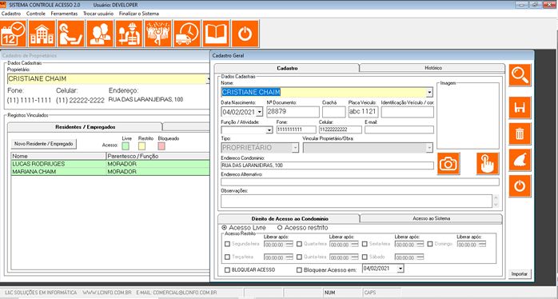The height and width of the screenshot is (299, 558).
Task: Click the yellow Restrito access color box
Action: (141, 146)
